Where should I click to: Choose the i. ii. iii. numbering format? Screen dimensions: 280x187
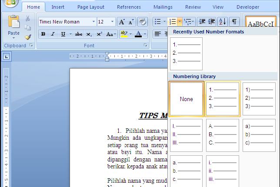coord(223,171)
